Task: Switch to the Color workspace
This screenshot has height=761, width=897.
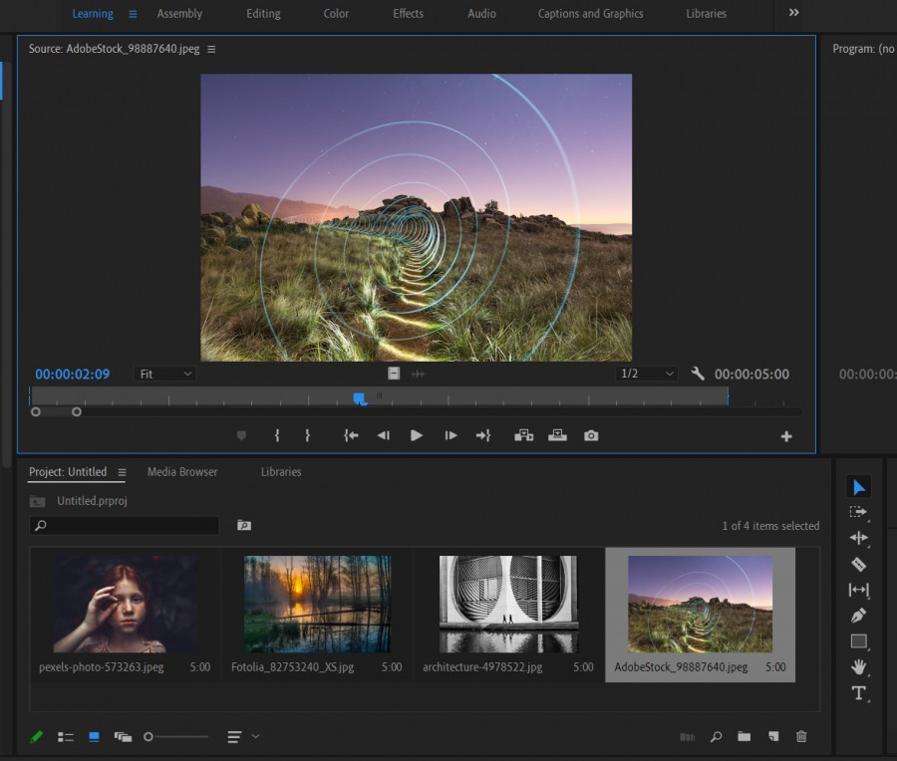Action: 336,14
